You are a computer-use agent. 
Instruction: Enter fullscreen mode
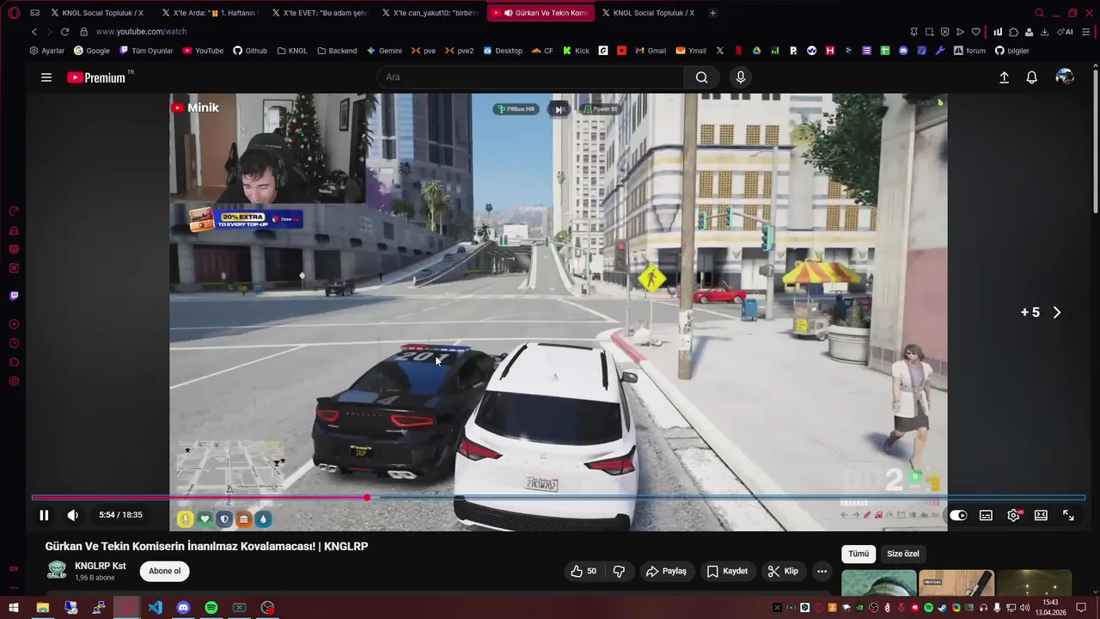pos(1068,515)
